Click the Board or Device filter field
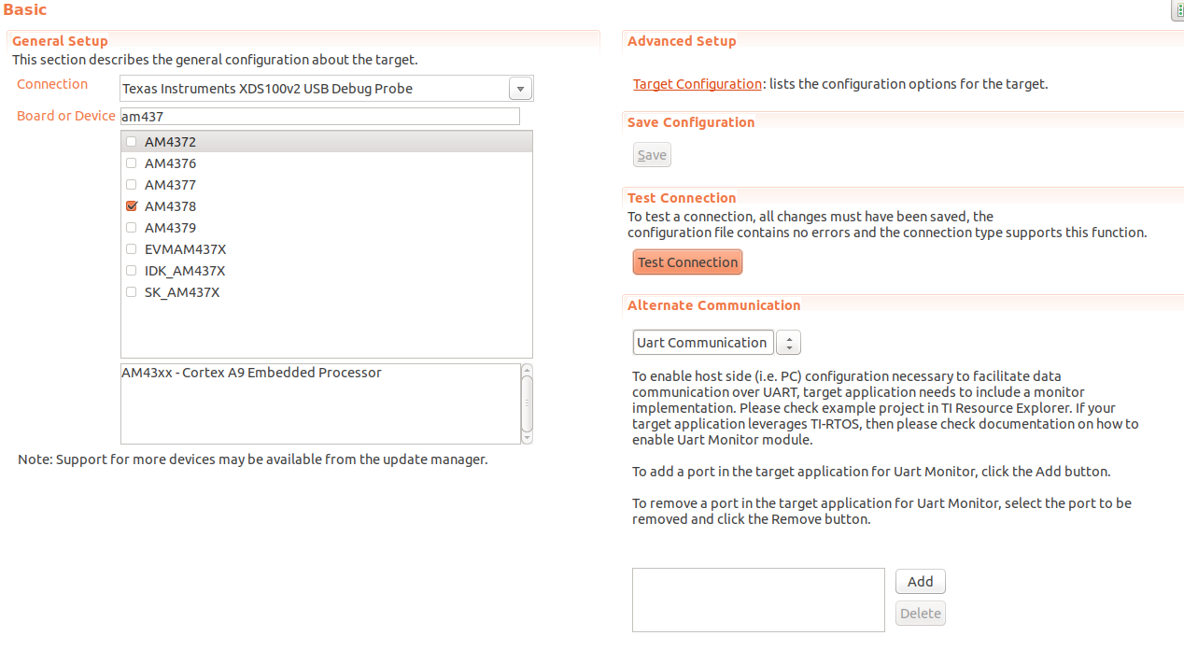The width and height of the screenshot is (1184, 664). pyautogui.click(x=319, y=117)
